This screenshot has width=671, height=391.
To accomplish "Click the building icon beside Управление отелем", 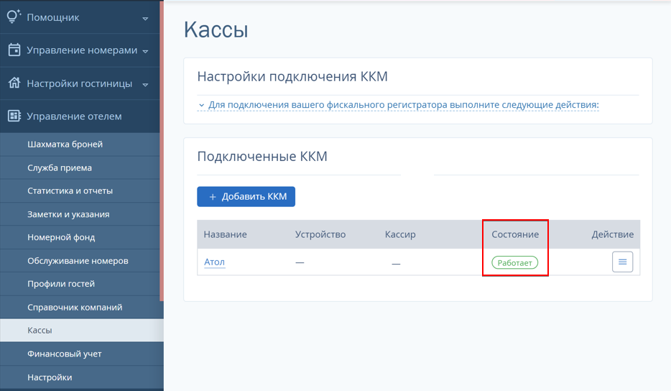I will [14, 116].
